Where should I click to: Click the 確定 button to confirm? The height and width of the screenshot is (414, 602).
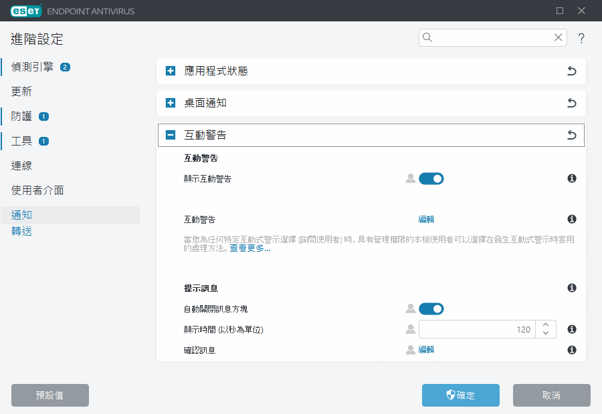tap(460, 395)
